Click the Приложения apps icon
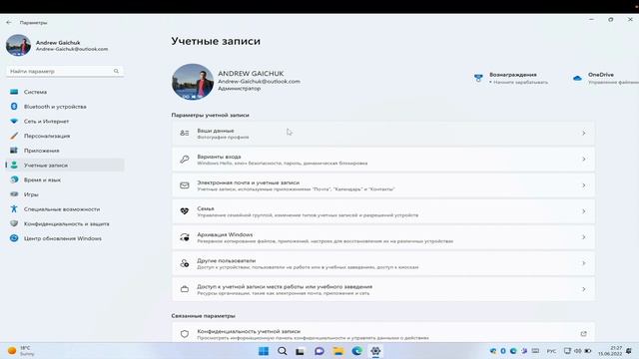 pos(14,151)
